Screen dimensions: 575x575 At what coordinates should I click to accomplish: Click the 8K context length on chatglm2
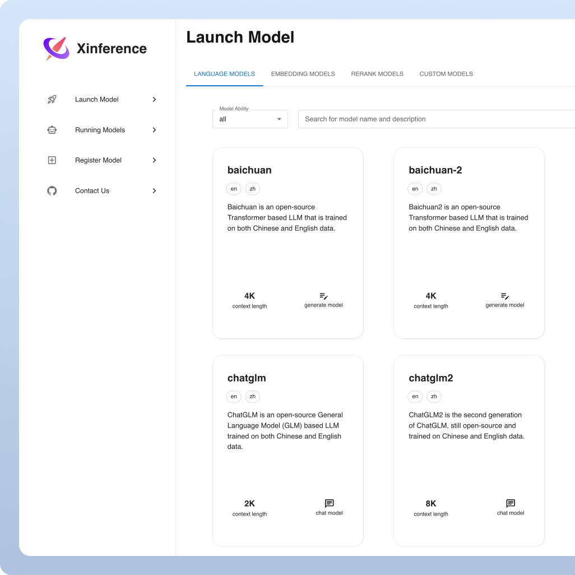[431, 508]
